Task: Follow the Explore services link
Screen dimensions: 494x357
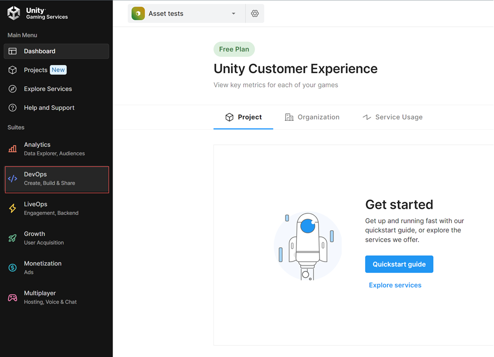Action: pyautogui.click(x=395, y=285)
